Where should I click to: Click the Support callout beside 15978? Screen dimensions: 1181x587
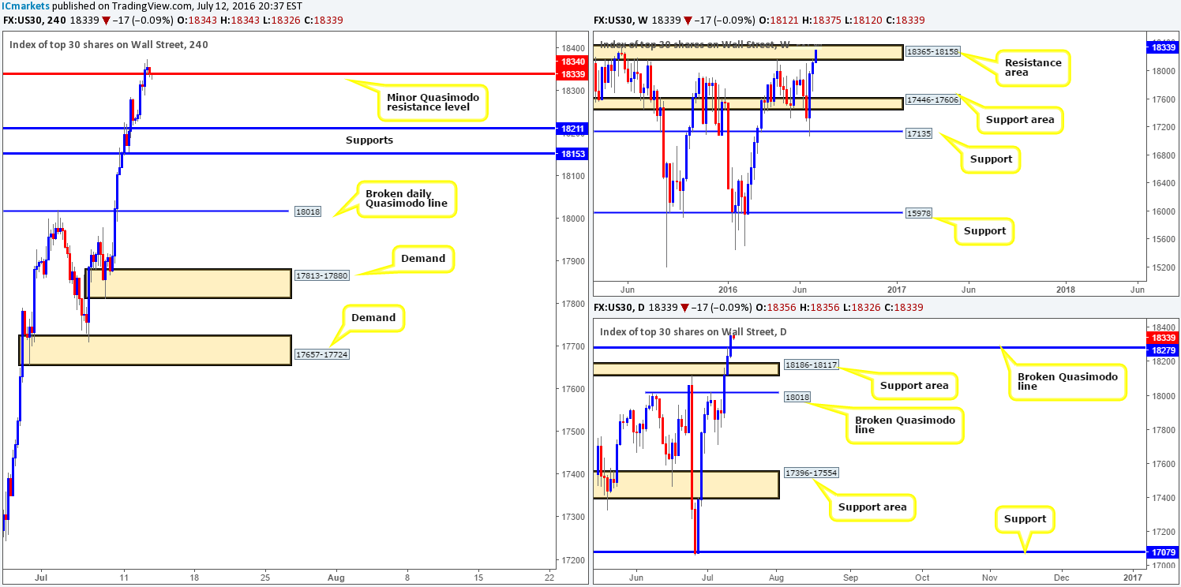tap(984, 231)
